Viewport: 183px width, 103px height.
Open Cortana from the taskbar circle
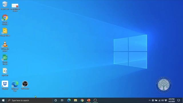56,100
